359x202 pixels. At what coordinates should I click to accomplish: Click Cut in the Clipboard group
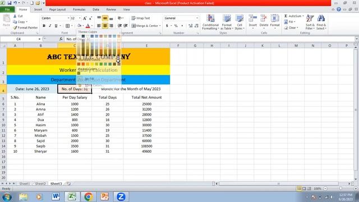(18, 16)
